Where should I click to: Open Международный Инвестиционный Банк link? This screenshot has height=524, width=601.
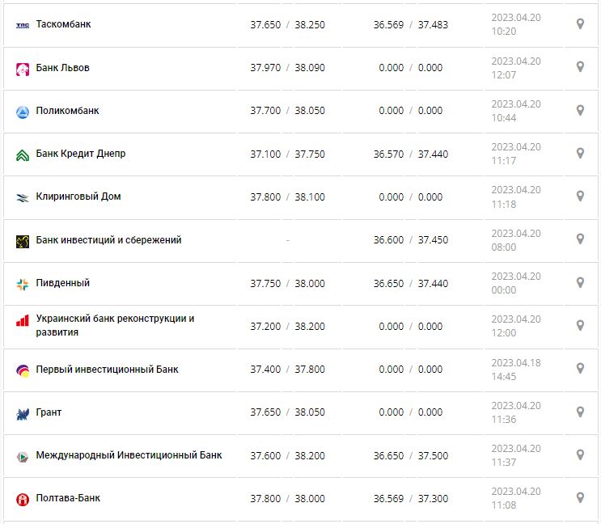129,455
